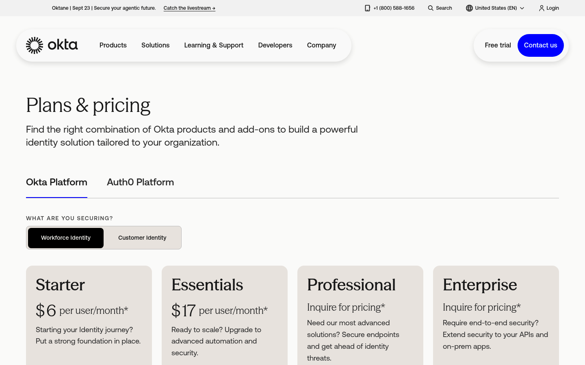Click the Enterprise plan heading
Screen dimensions: 585x365
pos(480,285)
